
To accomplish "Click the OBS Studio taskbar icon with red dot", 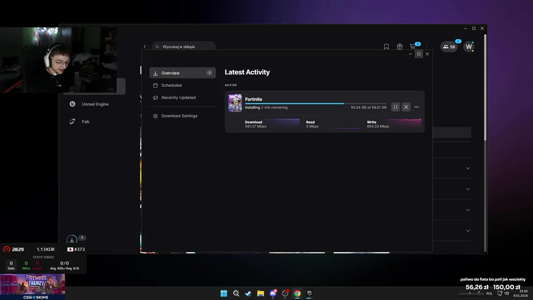I will click(x=285, y=293).
